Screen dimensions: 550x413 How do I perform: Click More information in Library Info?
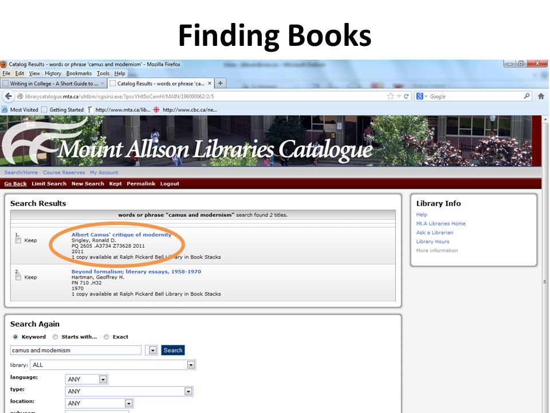pos(437,251)
